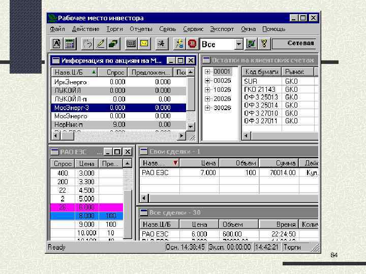Click the green chart toolbar icon

(x=251, y=44)
